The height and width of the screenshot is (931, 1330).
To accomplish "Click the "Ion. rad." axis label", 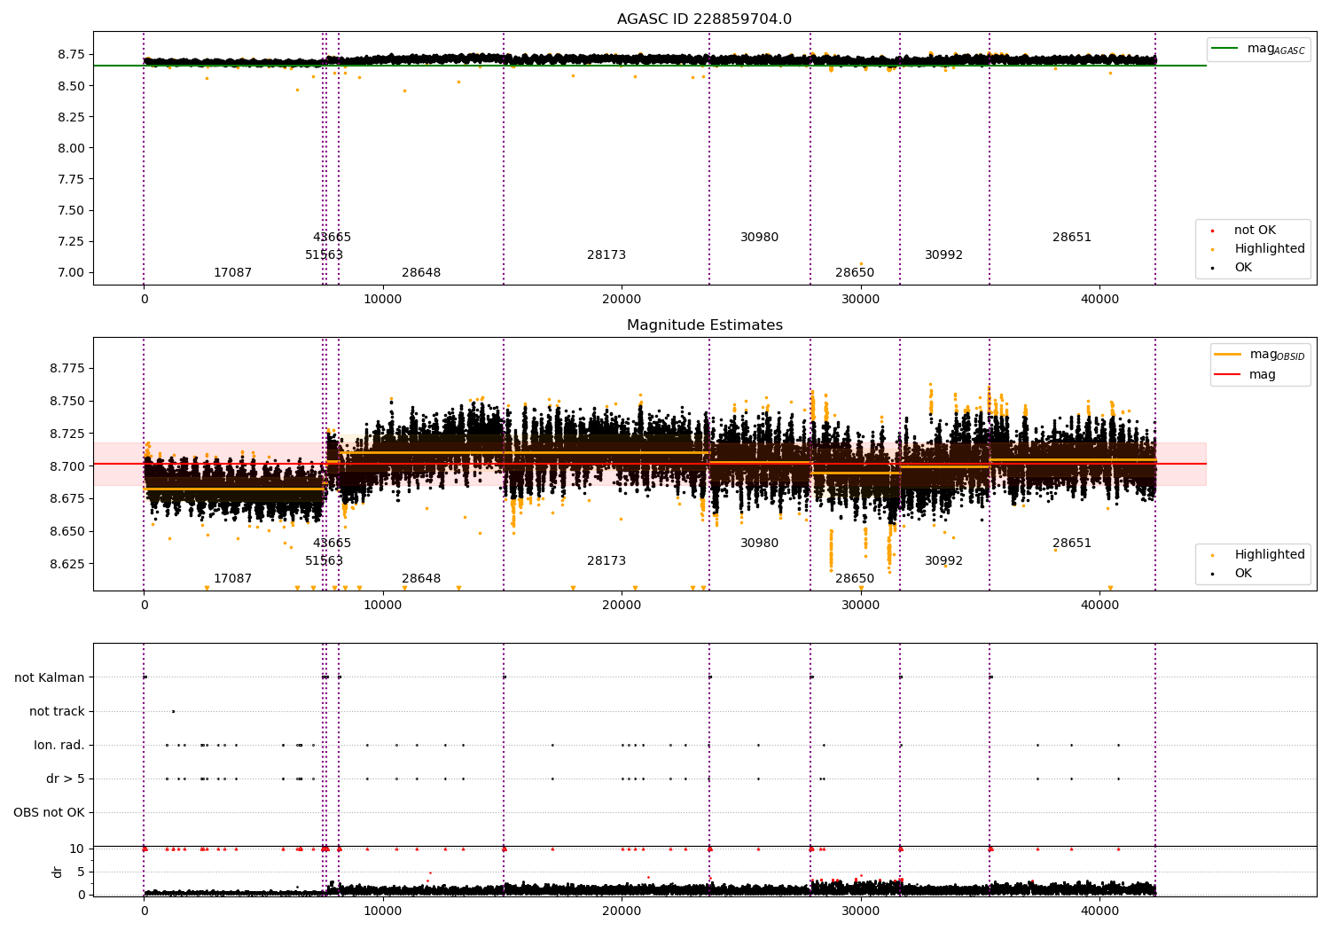I will (59, 745).
